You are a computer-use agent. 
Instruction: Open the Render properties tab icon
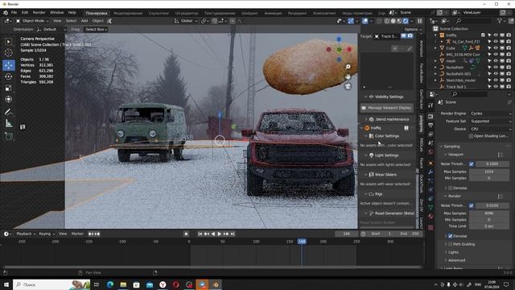coord(431,116)
